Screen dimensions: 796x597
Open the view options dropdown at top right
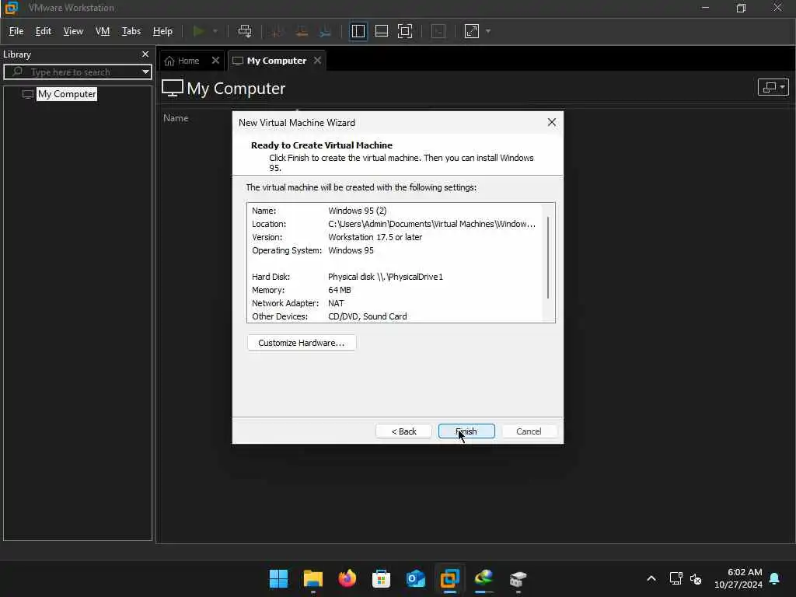(773, 87)
